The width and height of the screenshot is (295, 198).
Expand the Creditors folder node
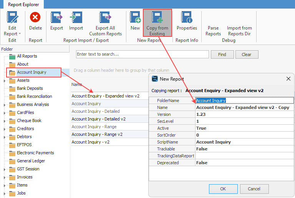click(5, 129)
